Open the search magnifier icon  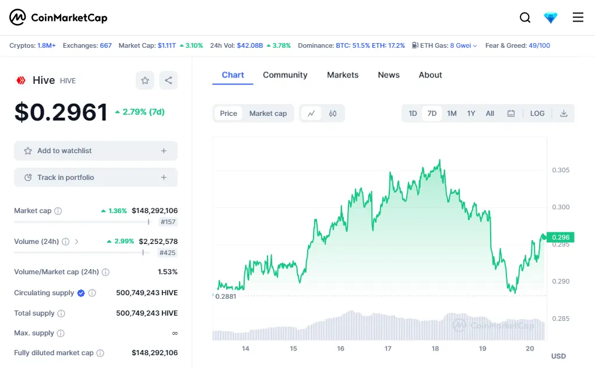tap(525, 17)
